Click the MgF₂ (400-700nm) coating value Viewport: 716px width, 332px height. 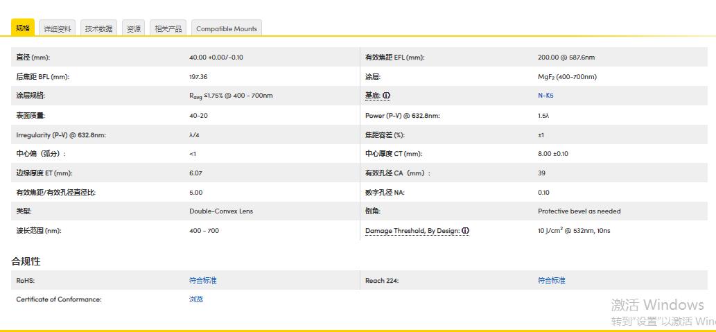[x=566, y=77]
